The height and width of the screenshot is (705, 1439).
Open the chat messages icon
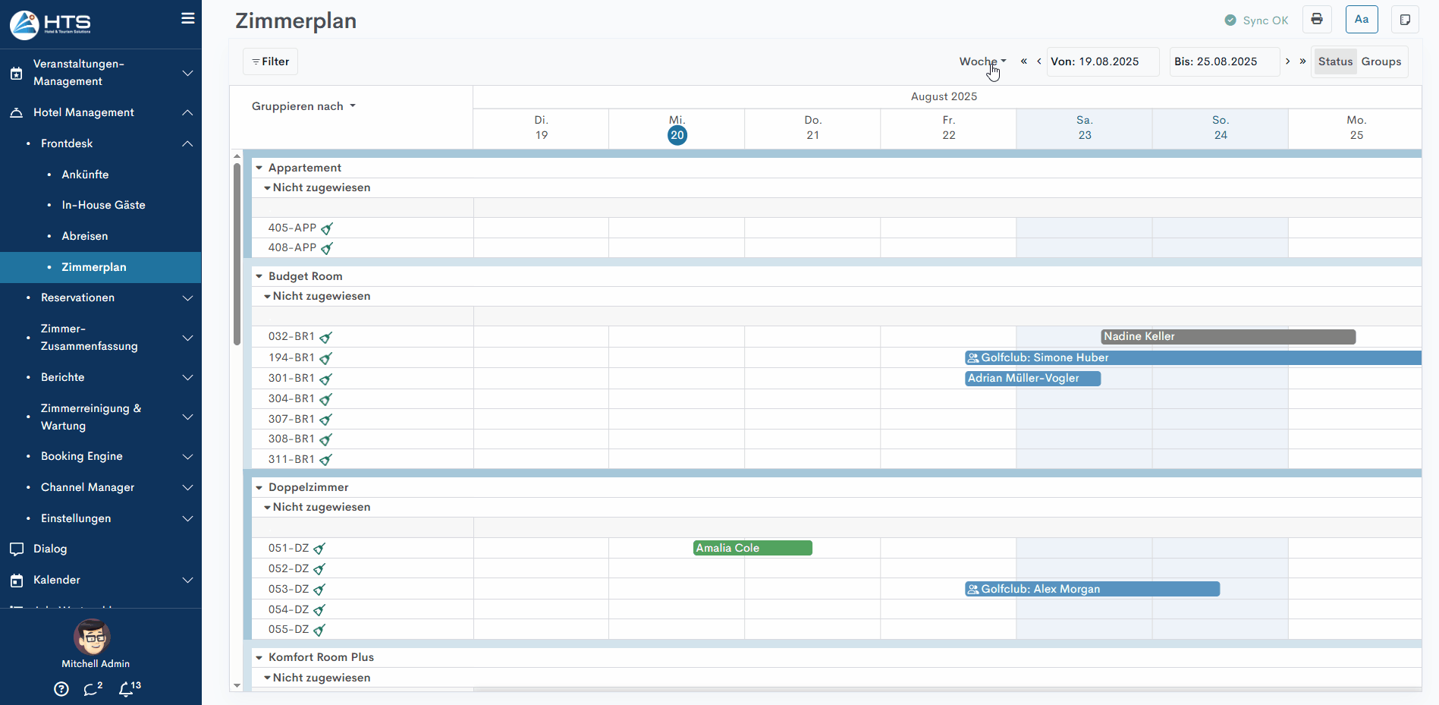pos(92,688)
